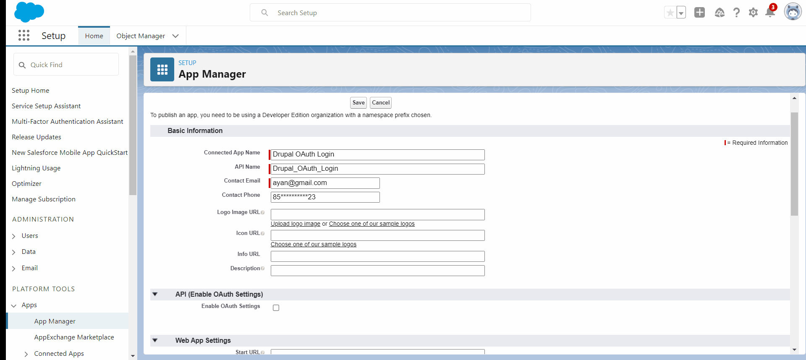Open the Setup gear icon
The image size is (806, 360).
(x=753, y=13)
